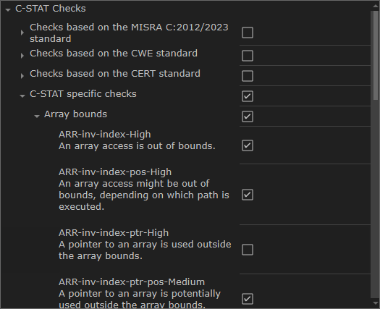Uncheck the Array bounds checkbox

pyautogui.click(x=248, y=117)
